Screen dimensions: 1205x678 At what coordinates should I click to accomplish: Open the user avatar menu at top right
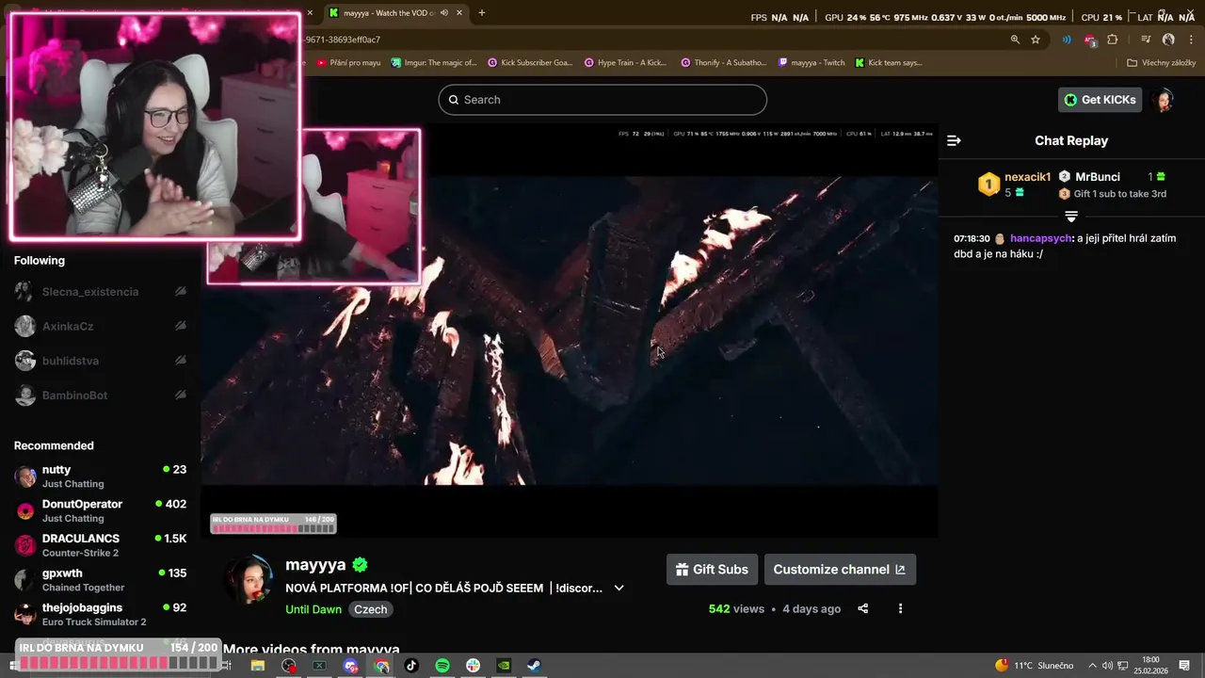[x=1165, y=100]
